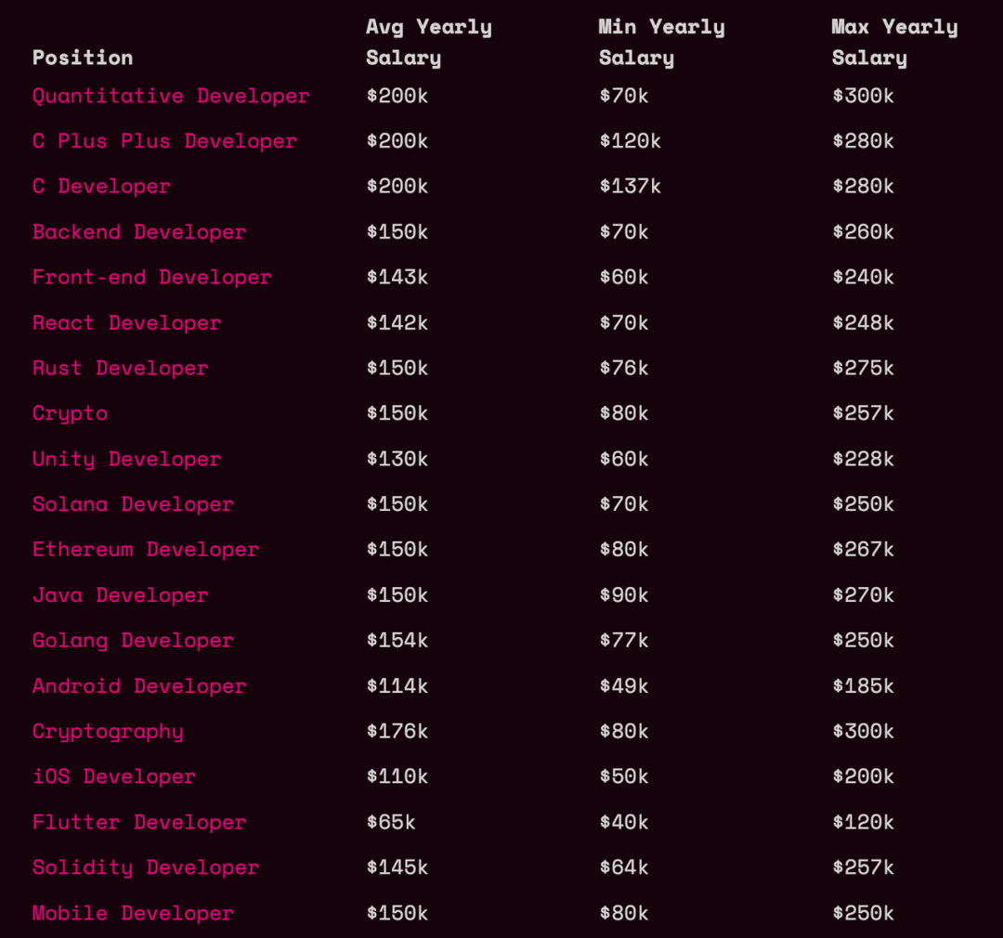The height and width of the screenshot is (938, 1003).
Task: Select the C Developer position link
Action: pyautogui.click(x=101, y=186)
